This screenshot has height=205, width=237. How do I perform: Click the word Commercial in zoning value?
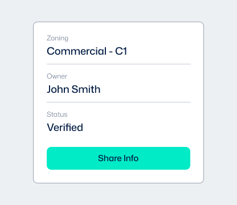pos(76,51)
